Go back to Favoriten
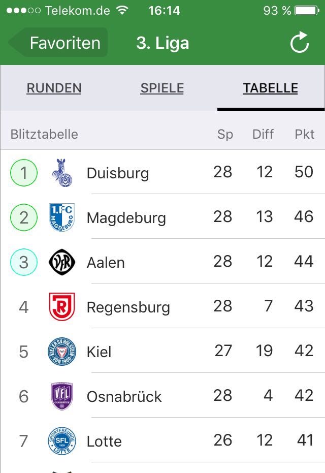 (58, 43)
